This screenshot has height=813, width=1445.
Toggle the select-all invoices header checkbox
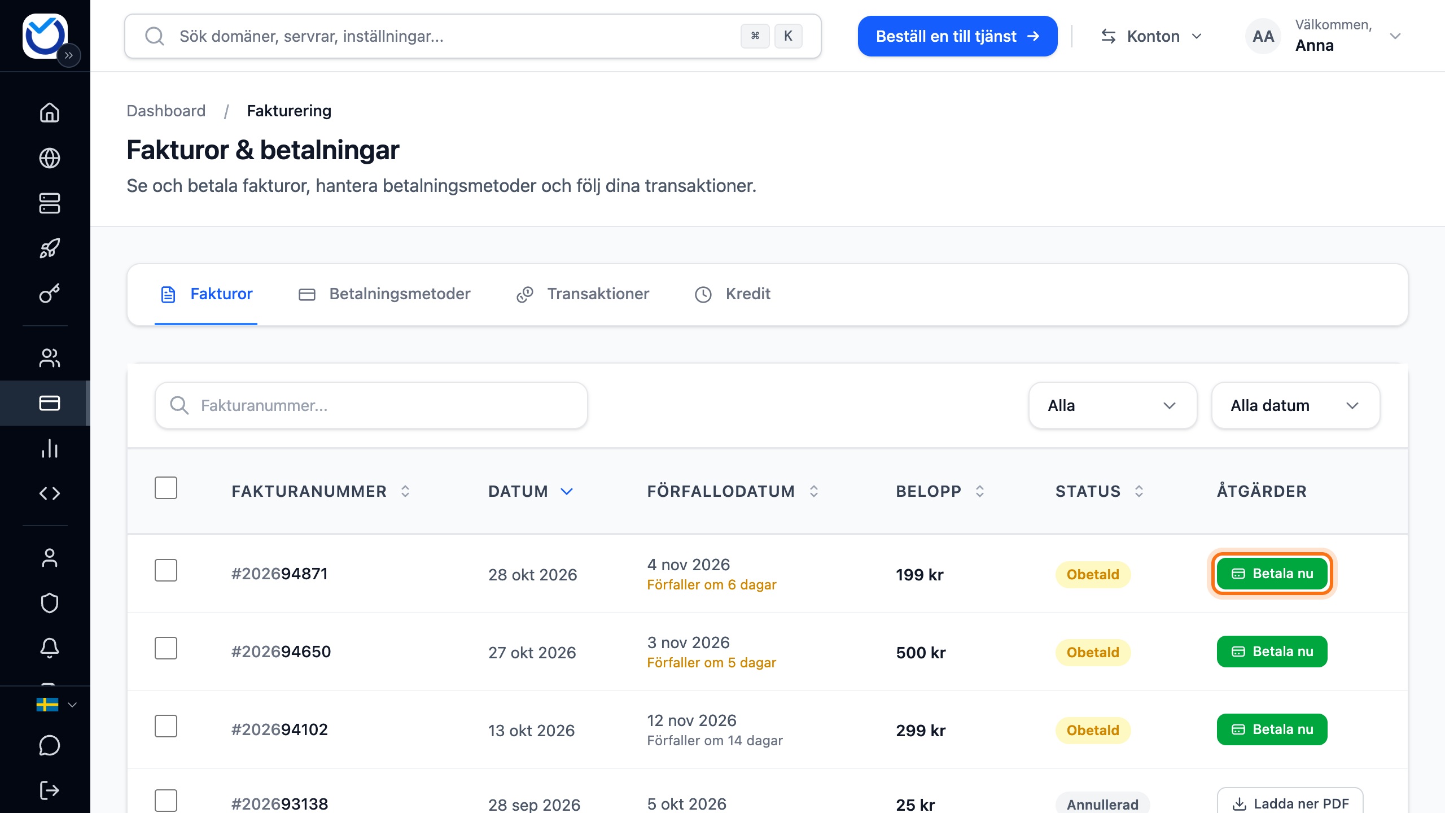click(x=166, y=488)
